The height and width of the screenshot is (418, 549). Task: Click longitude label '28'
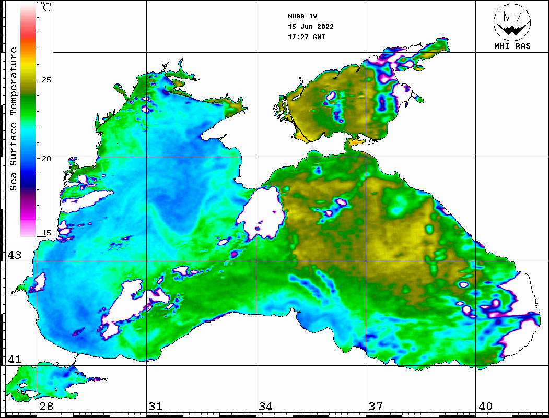46,406
